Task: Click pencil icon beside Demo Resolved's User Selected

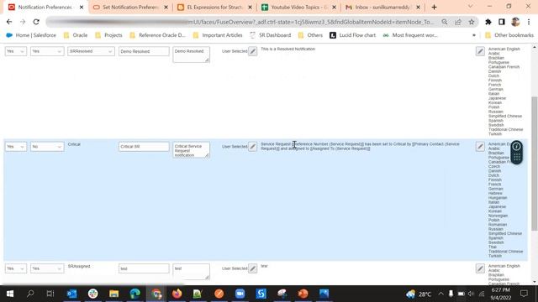Action: [x=252, y=51]
